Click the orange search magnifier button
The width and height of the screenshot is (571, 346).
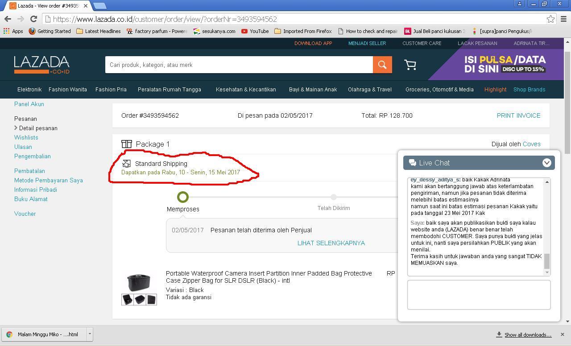[x=382, y=65]
